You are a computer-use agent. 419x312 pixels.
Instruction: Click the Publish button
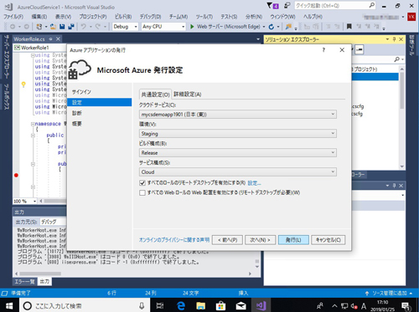[x=293, y=240]
